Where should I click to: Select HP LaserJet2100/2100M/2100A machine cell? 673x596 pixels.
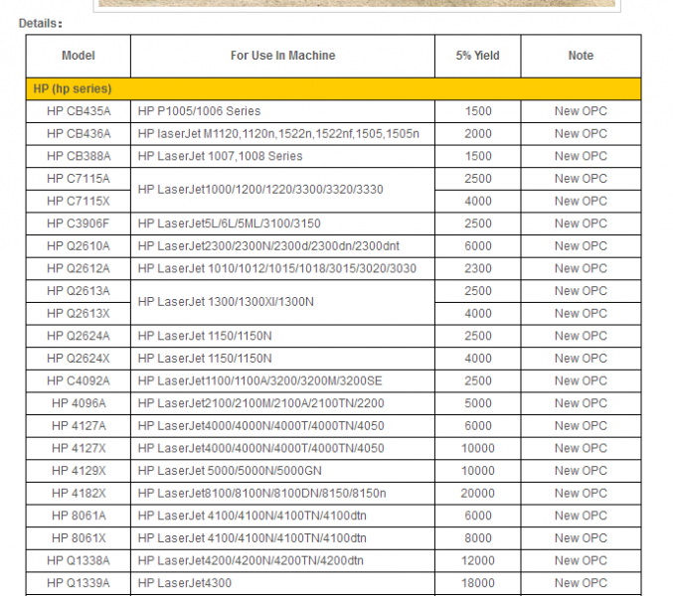(x=282, y=403)
